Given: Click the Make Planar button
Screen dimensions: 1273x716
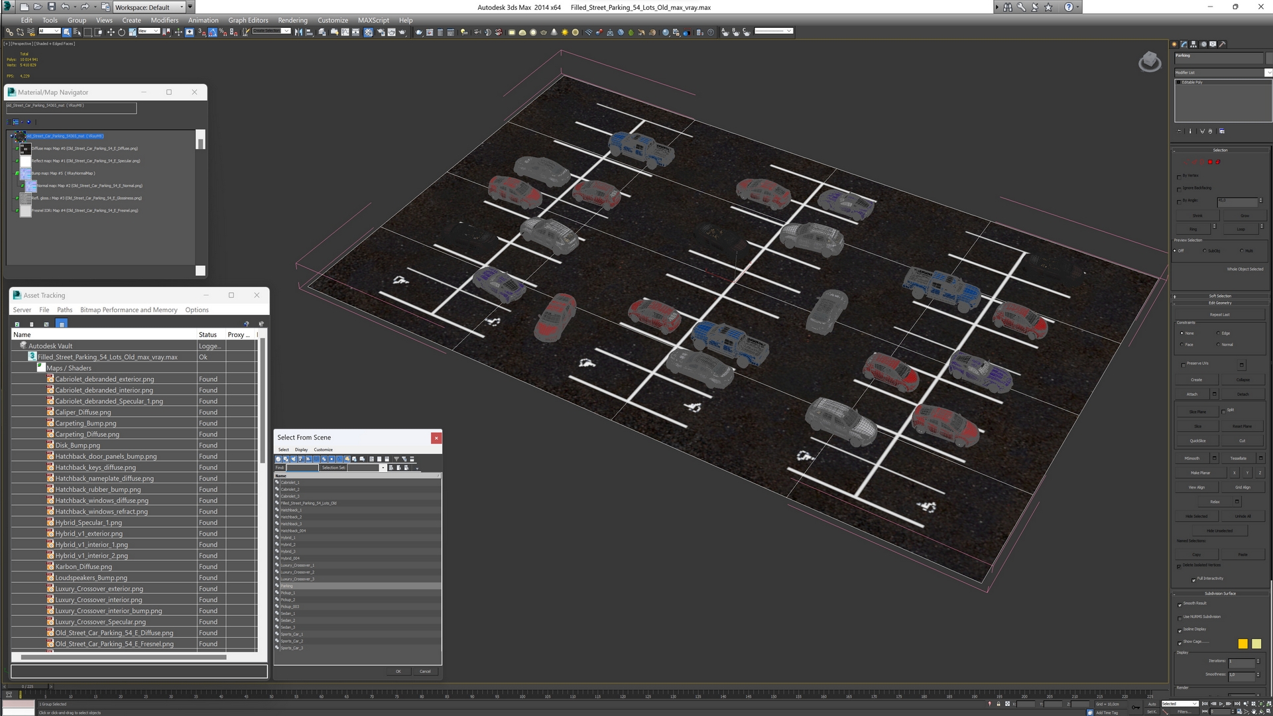Looking at the screenshot, I should click(x=1200, y=473).
